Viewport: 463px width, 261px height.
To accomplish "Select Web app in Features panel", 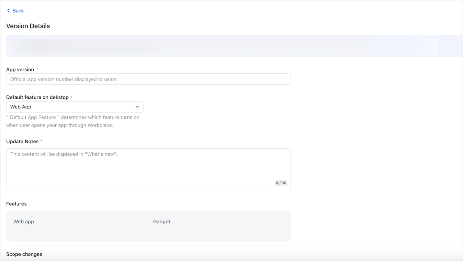I will (x=24, y=222).
